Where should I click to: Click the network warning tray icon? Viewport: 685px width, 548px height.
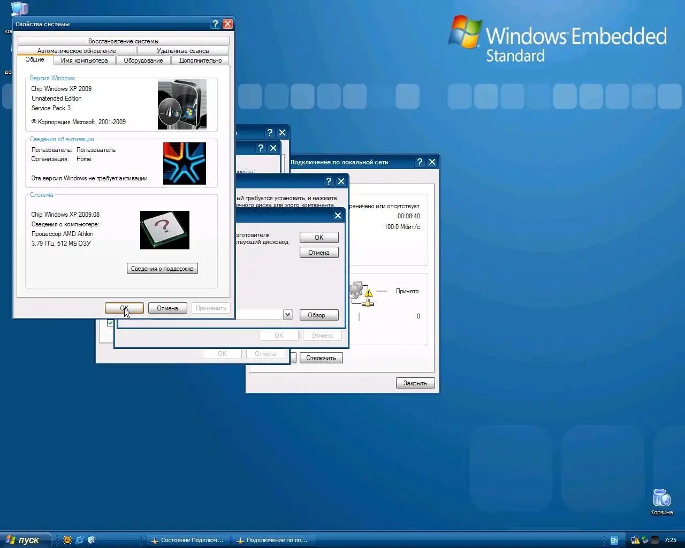tap(635, 540)
